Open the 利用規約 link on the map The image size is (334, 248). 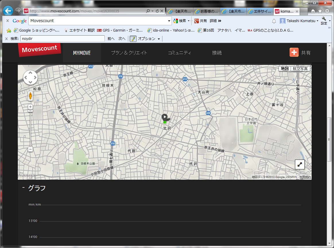pos(305,177)
